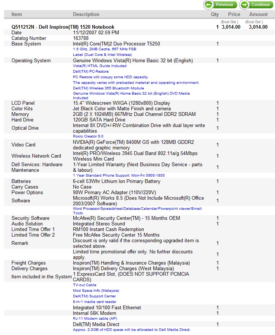Click Genuine Windows Vista Home Basic 32 bit (English) row
275x335 pixels.
pos(133,60)
